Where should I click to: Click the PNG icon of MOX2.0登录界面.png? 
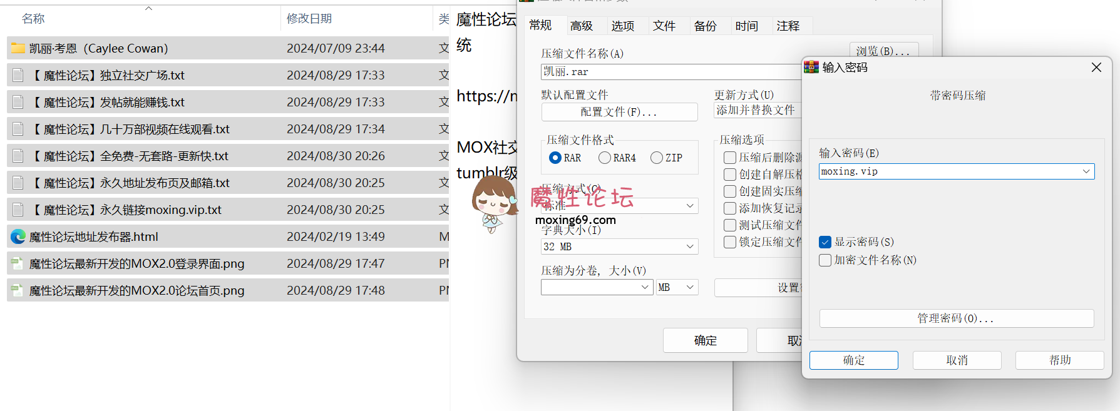pos(18,263)
